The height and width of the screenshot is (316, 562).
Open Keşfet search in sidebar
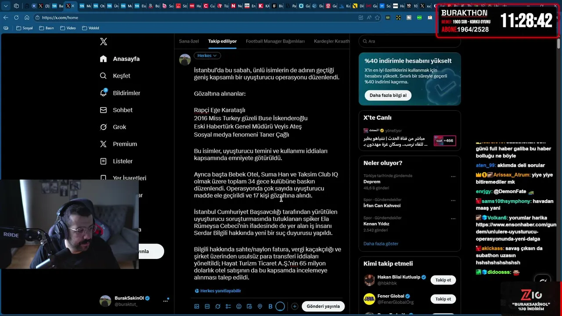pos(103,76)
